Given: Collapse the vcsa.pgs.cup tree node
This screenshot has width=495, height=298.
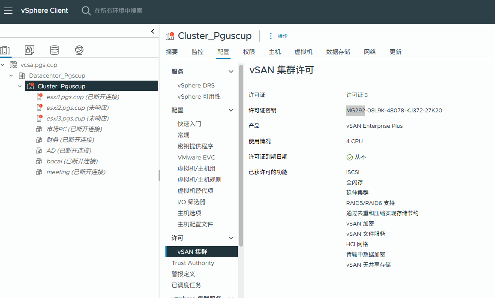Looking at the screenshot, I should click(3, 65).
